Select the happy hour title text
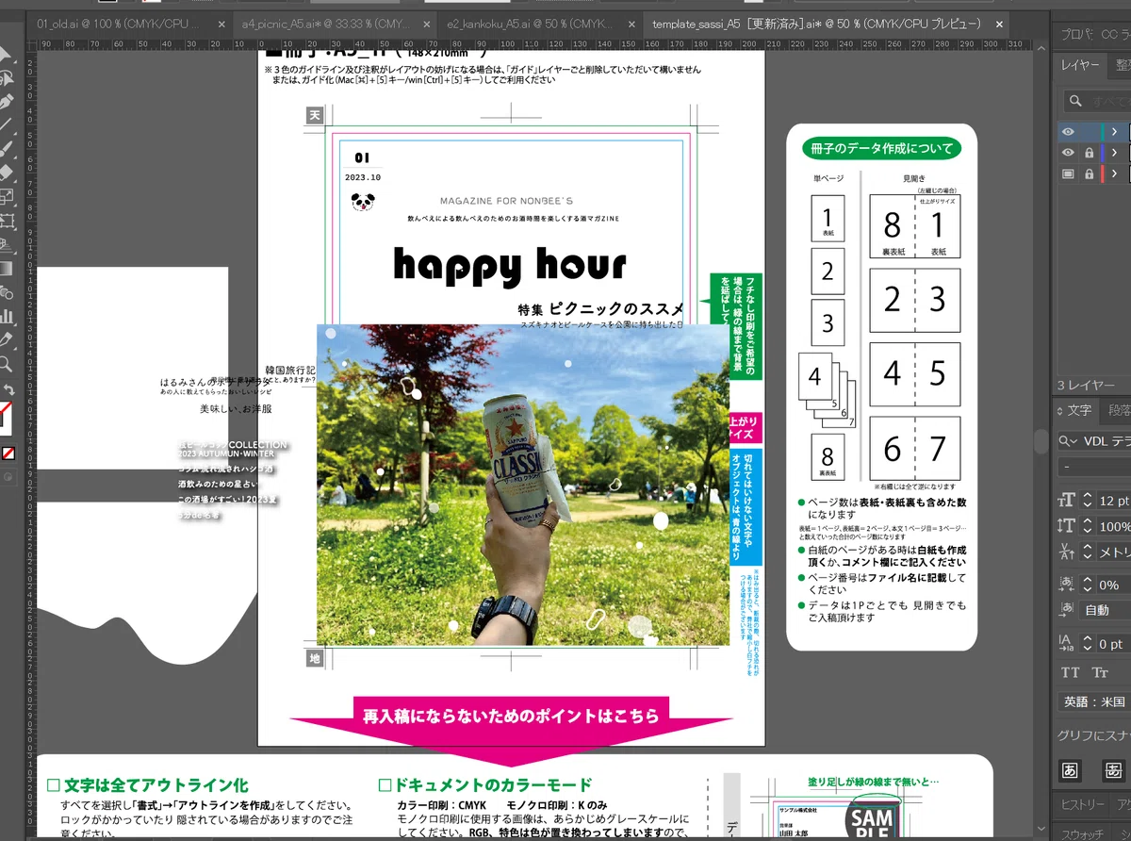Screen dimensions: 1131x841 pyautogui.click(x=509, y=267)
